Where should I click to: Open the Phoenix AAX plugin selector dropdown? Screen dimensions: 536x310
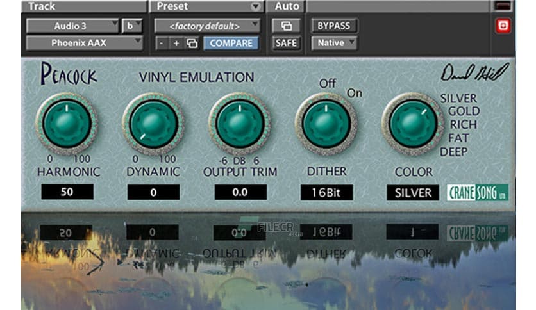pos(84,44)
